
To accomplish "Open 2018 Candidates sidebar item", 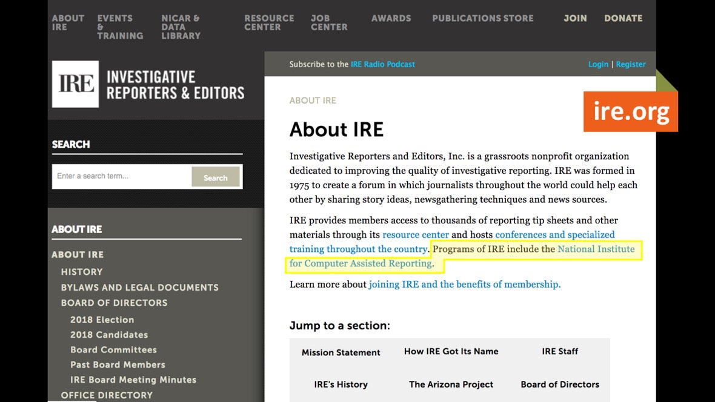I will [x=109, y=335].
